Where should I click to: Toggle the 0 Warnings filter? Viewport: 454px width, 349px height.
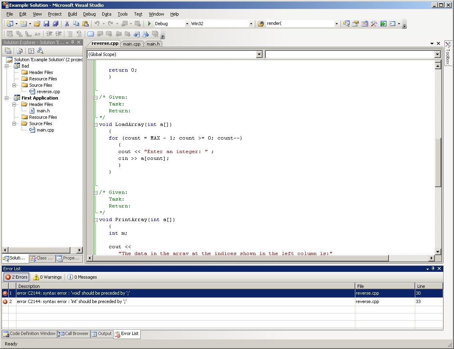pos(46,277)
